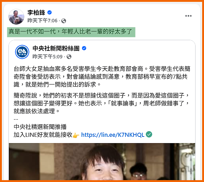
Task: Click public globe icon beside 7:06
Action: click(63, 21)
